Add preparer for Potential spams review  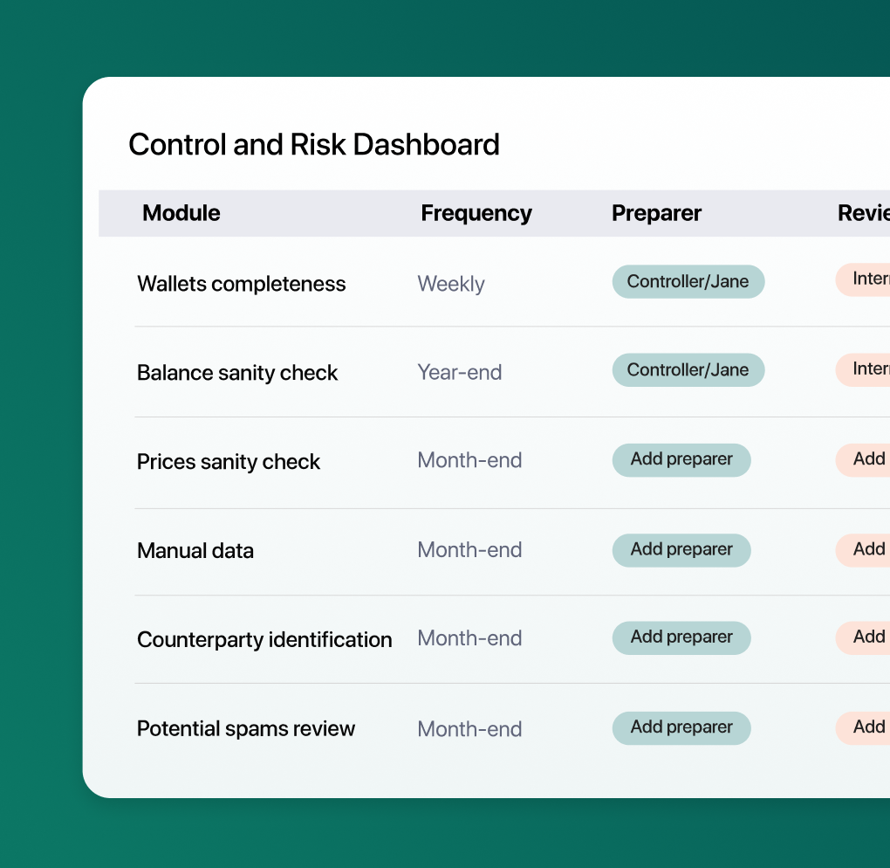681,727
